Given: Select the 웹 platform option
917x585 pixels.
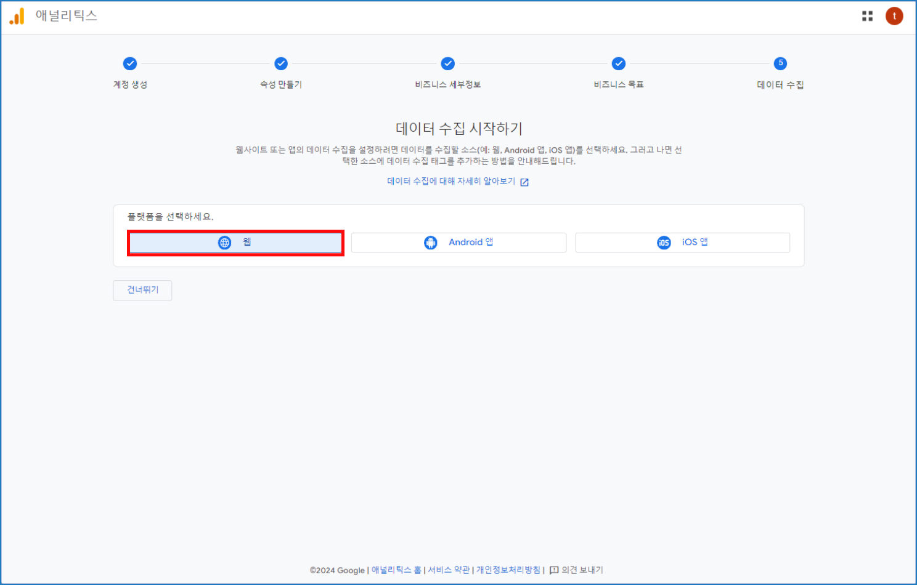Looking at the screenshot, I should (235, 243).
